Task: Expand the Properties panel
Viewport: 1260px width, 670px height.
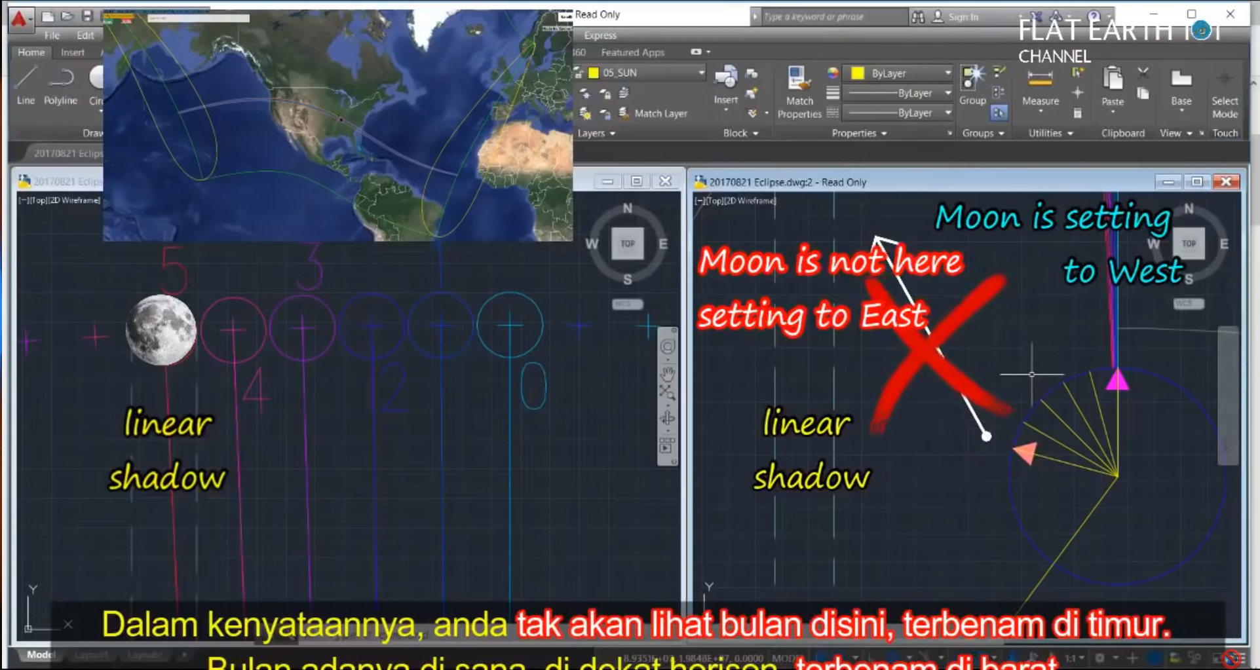Action: [x=859, y=133]
